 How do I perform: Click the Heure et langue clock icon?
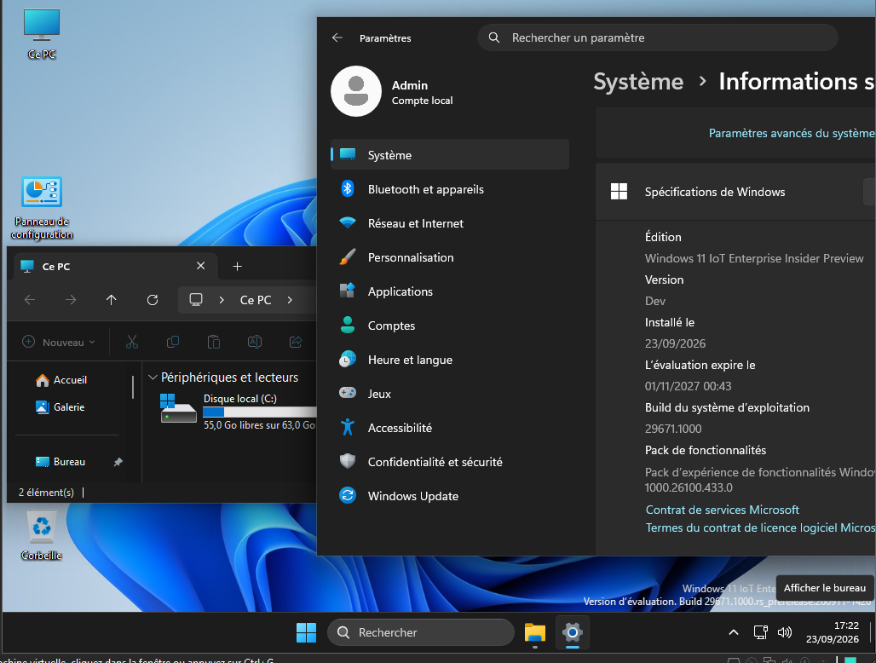point(348,359)
